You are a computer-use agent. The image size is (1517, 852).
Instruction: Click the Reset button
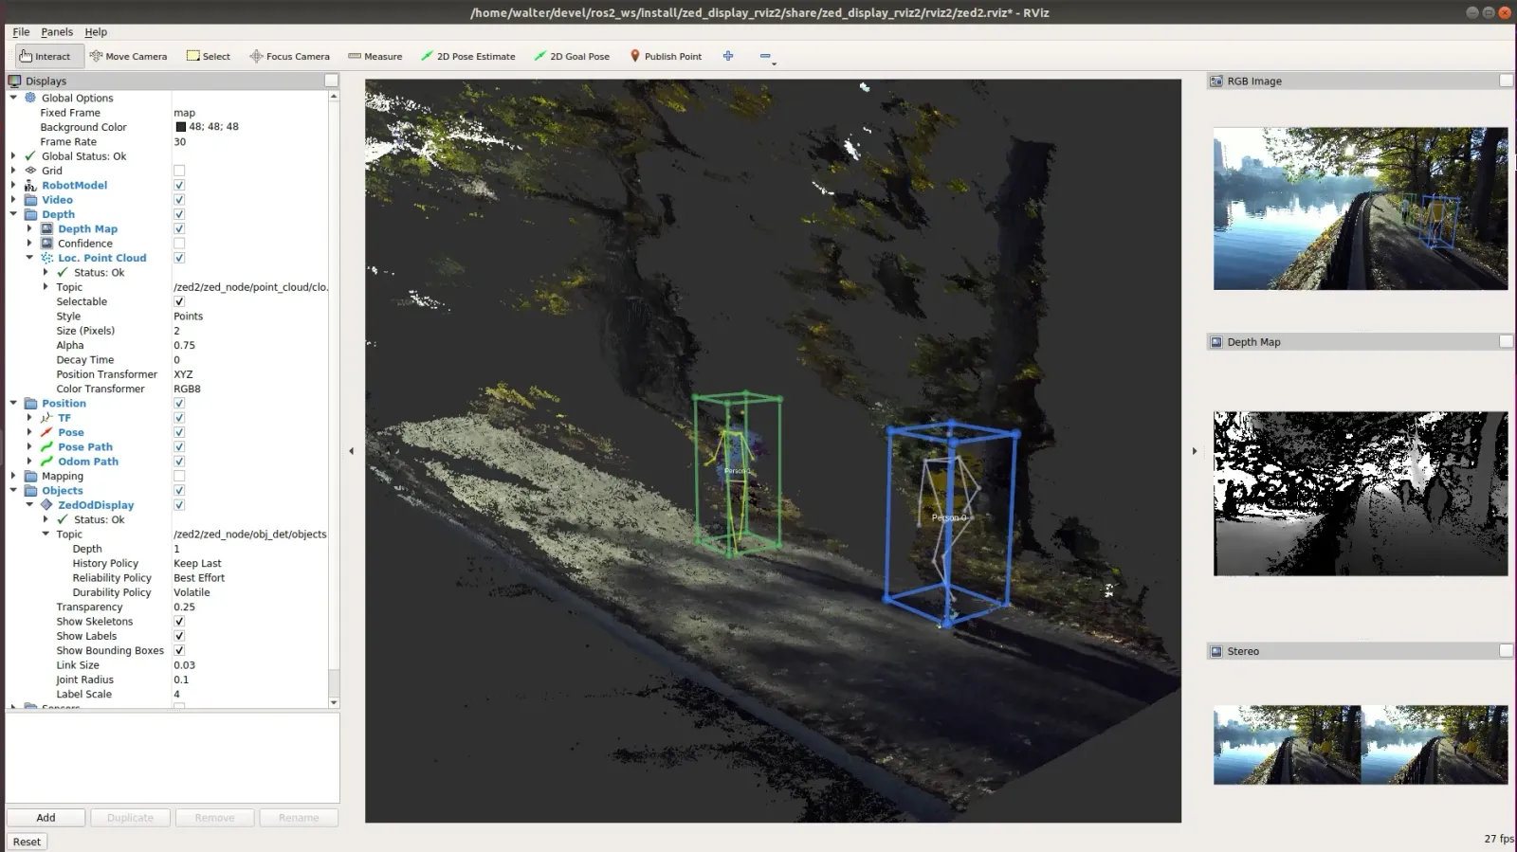tap(27, 842)
